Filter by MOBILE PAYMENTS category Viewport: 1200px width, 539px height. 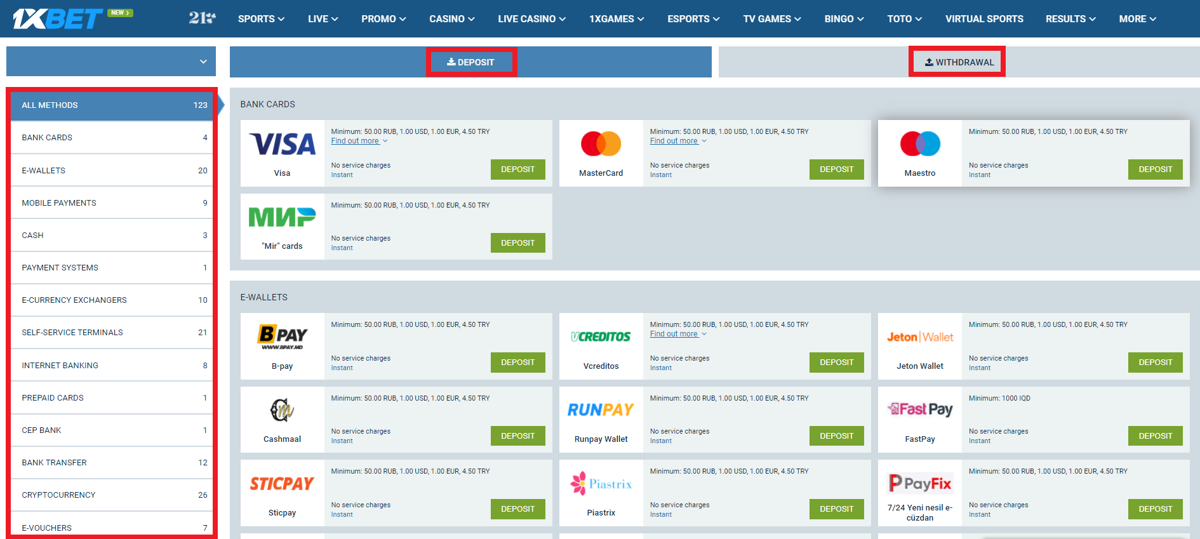tap(112, 203)
